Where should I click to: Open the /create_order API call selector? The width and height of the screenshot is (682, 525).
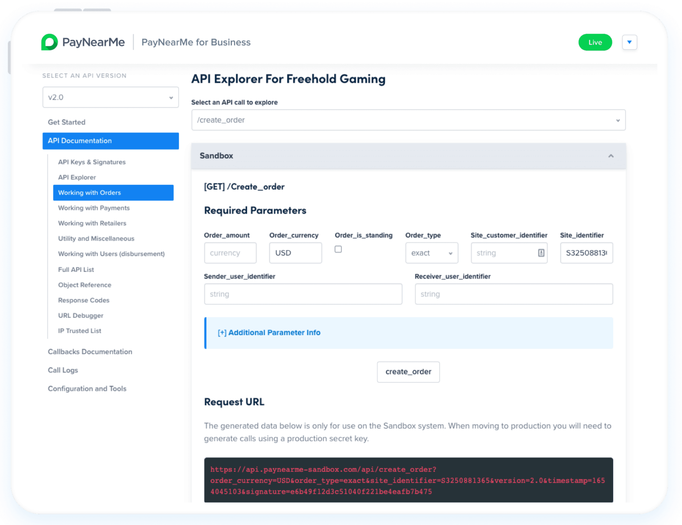coord(408,120)
